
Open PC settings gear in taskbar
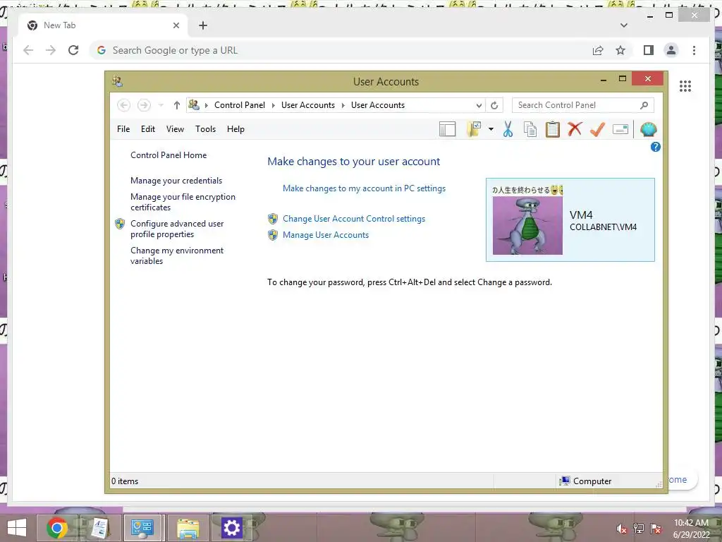pos(231,528)
